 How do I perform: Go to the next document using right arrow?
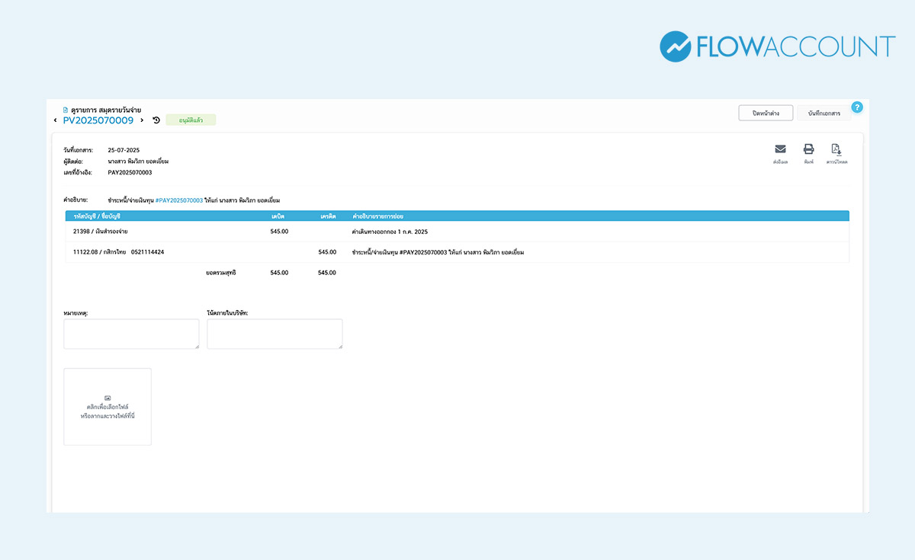coord(142,120)
